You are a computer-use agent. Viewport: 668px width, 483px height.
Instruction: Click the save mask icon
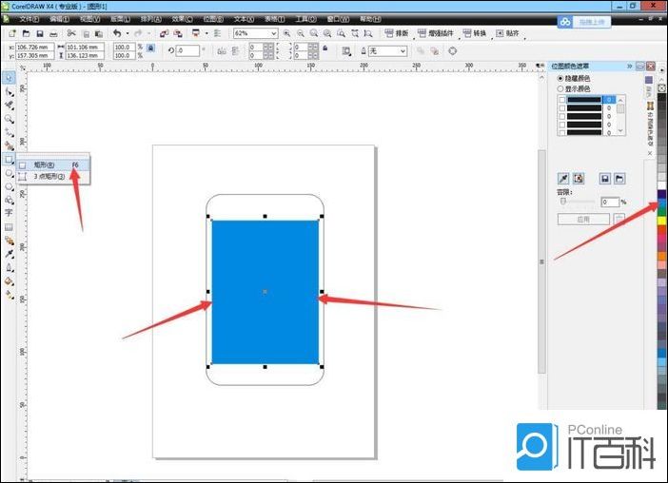(604, 178)
